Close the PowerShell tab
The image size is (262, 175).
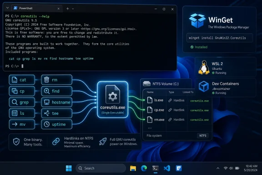tap(59, 9)
